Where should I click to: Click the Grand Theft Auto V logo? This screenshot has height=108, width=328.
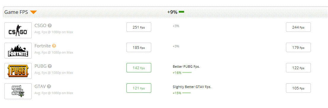click(18, 91)
